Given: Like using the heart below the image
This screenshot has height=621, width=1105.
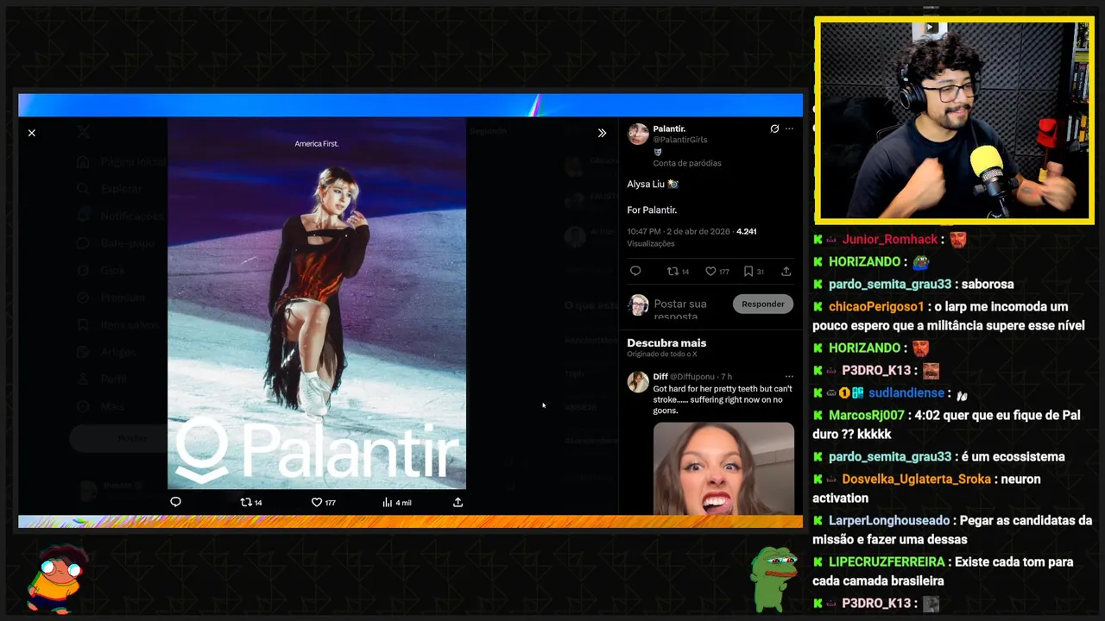Looking at the screenshot, I should tap(324, 502).
